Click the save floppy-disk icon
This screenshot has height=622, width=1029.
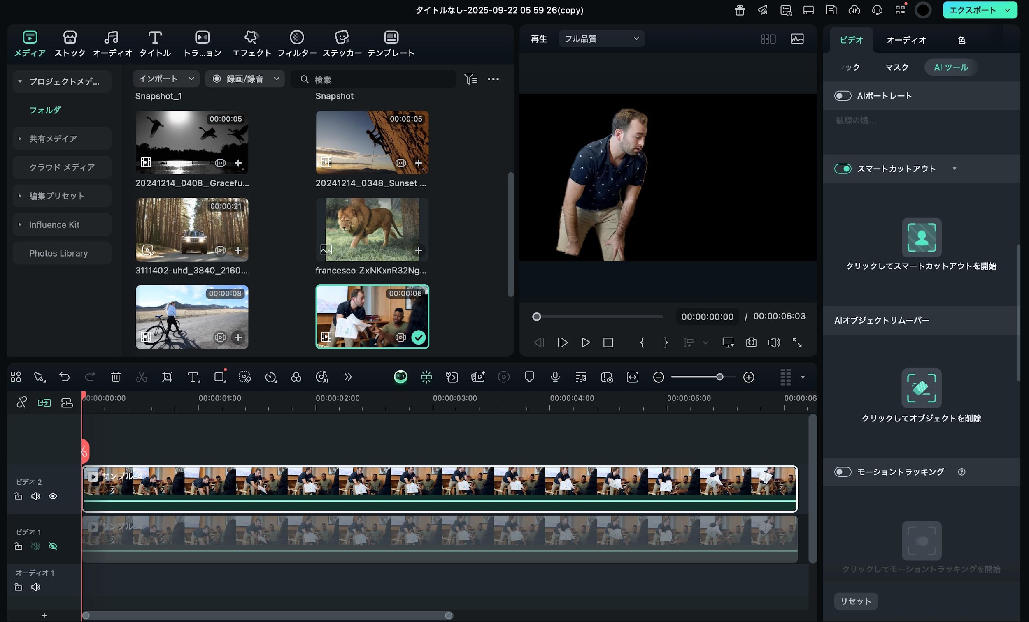tap(831, 10)
